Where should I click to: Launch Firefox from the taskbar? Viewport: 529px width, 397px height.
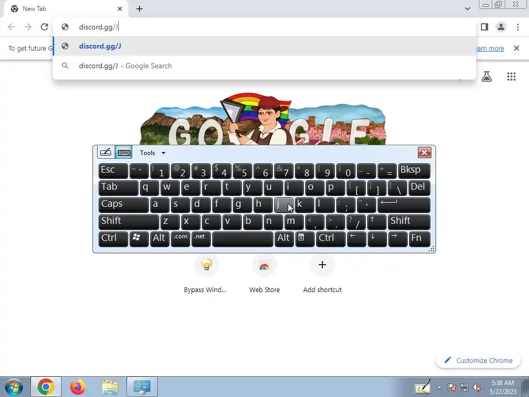coord(78,387)
